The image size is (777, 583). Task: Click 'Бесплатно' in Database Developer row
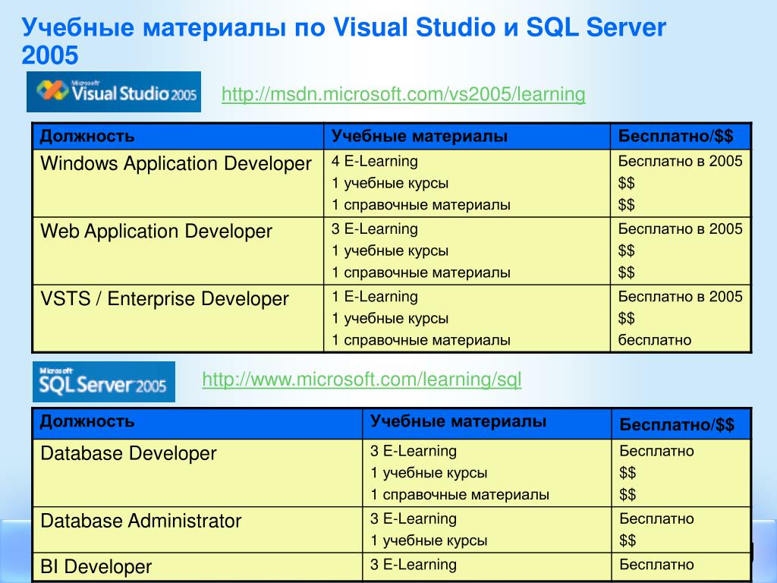(x=656, y=451)
